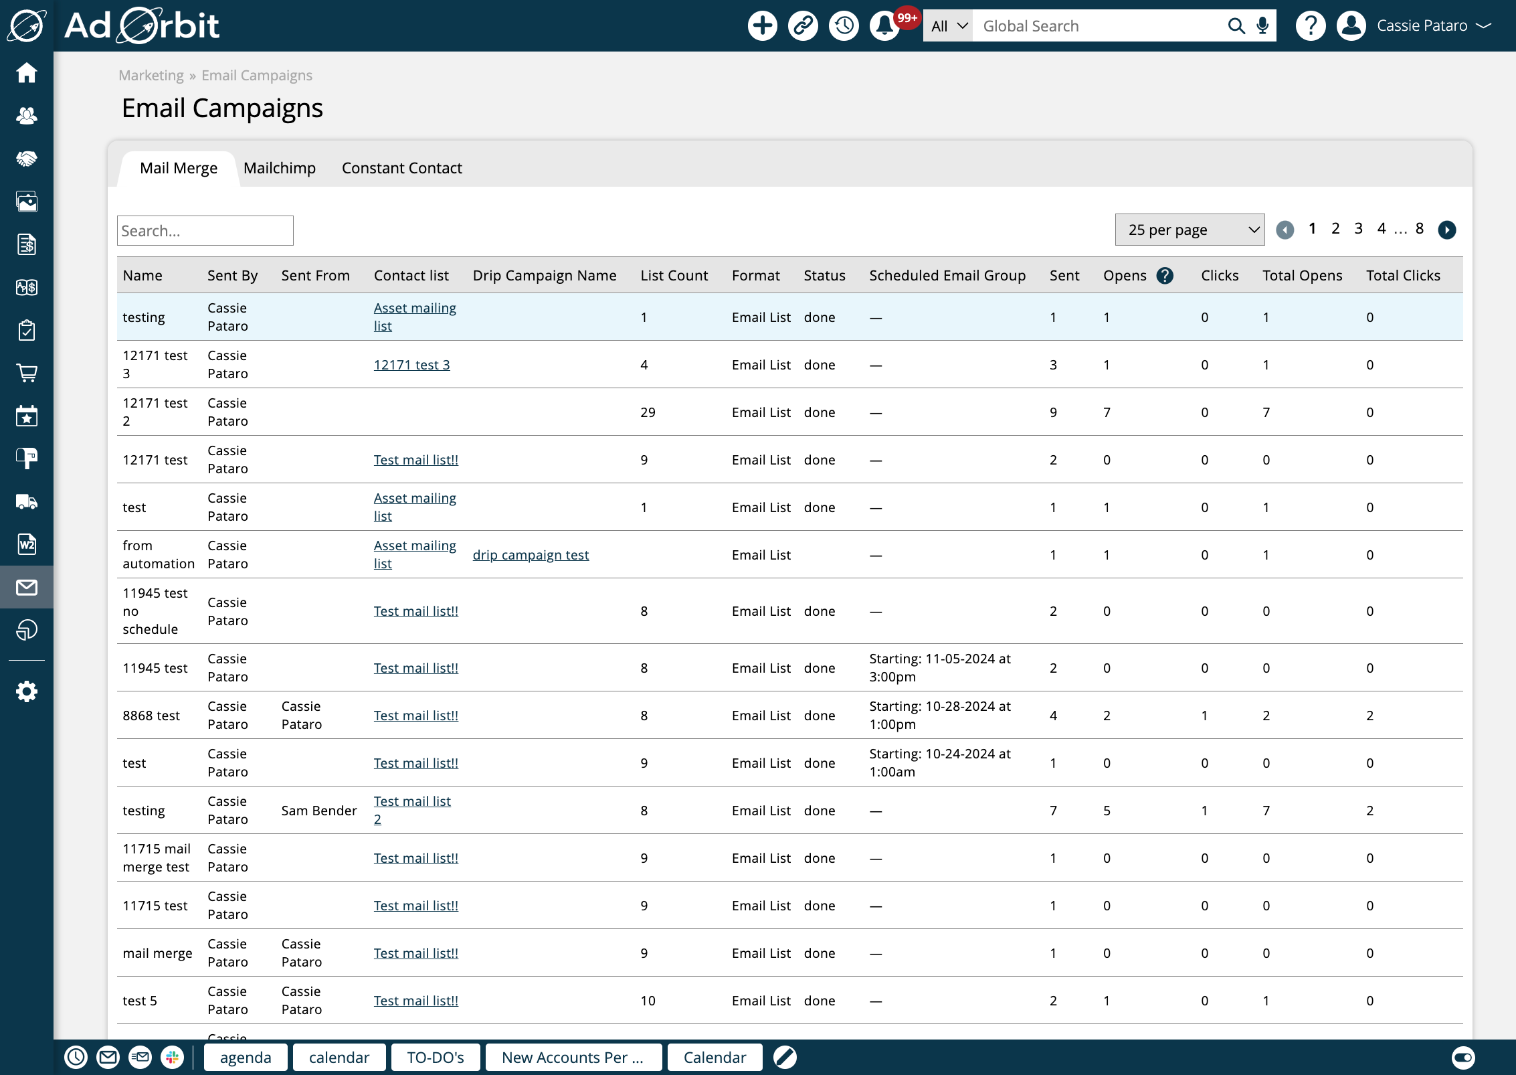Open the help question mark icon in header

click(1310, 26)
